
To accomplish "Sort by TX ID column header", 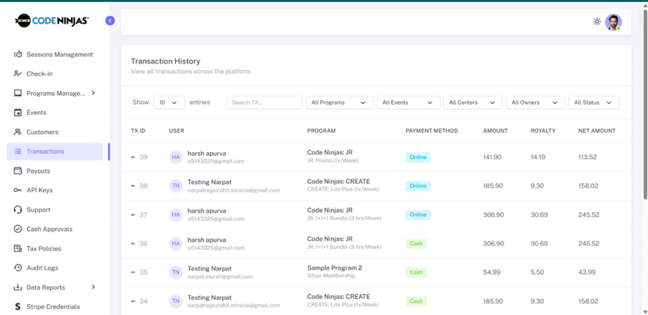I will pos(138,131).
